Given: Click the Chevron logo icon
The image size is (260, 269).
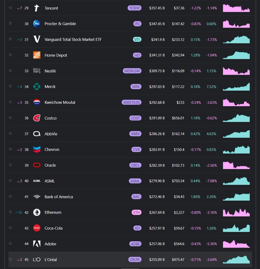Looking at the screenshot, I should (36, 149).
